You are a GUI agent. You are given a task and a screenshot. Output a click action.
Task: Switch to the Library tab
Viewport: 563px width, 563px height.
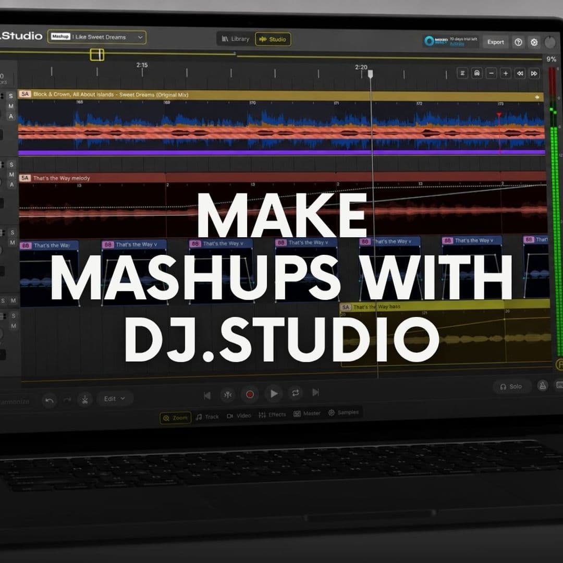coord(235,39)
